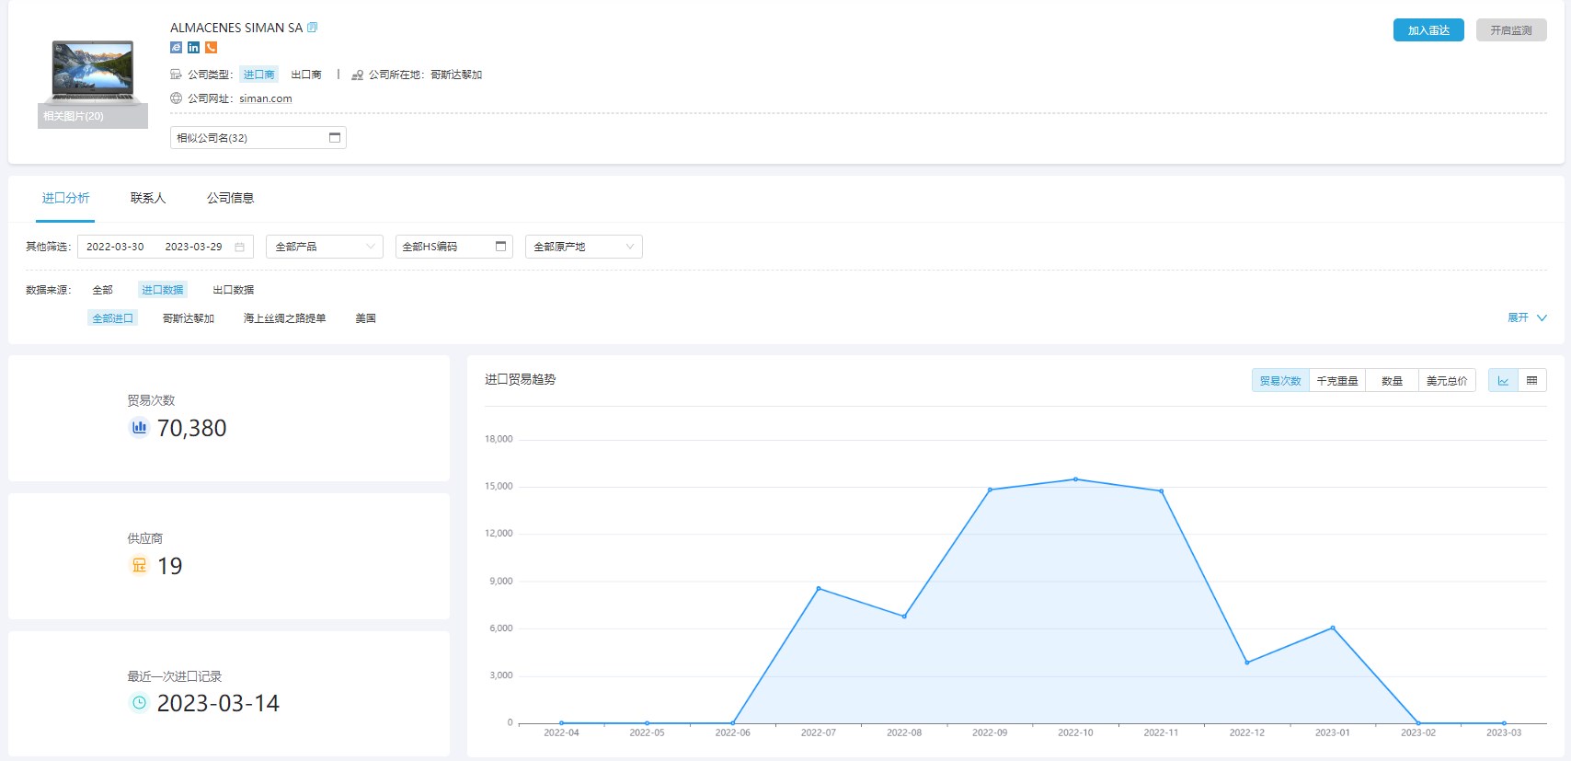Click the 公司所在地：哥斯达黎加 text
The height and width of the screenshot is (761, 1571).
coord(425,75)
